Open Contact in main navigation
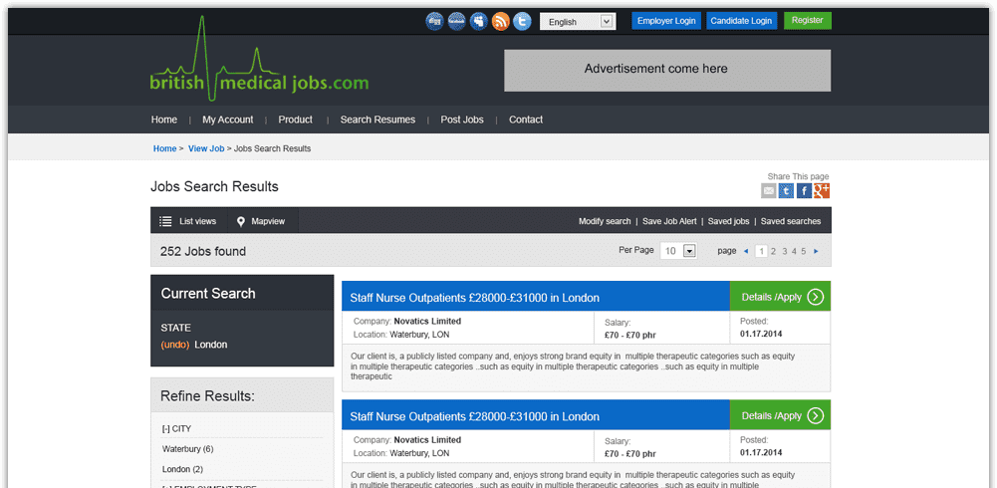This screenshot has height=488, width=997. click(x=526, y=120)
